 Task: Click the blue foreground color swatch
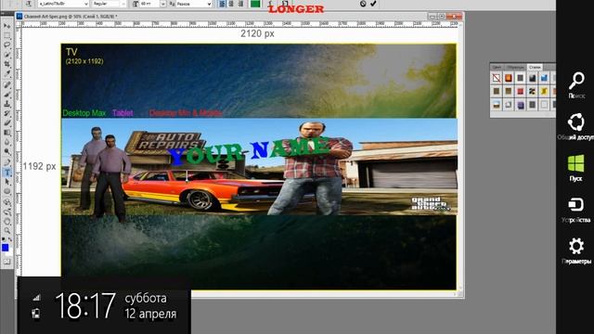point(5,248)
